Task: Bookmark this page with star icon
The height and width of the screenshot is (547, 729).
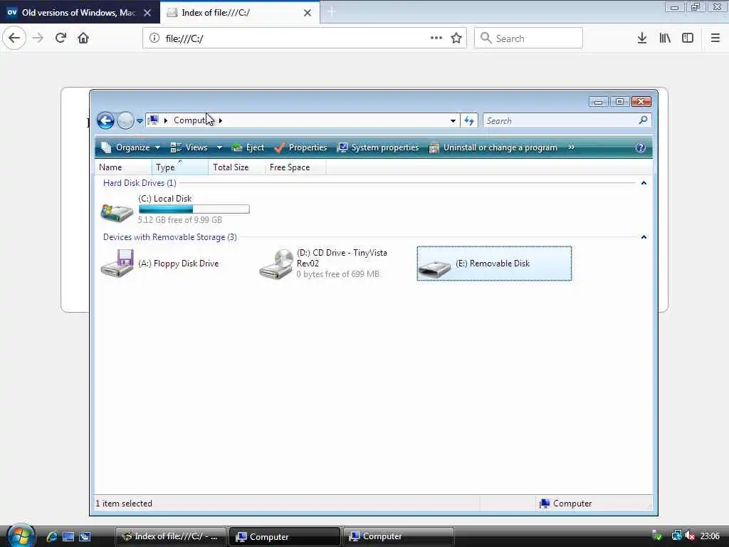Action: point(456,38)
